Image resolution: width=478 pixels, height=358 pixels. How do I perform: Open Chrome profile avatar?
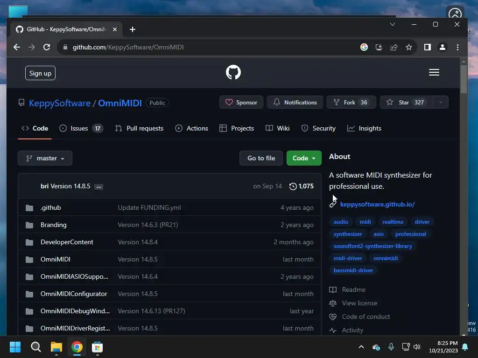pyautogui.click(x=443, y=47)
